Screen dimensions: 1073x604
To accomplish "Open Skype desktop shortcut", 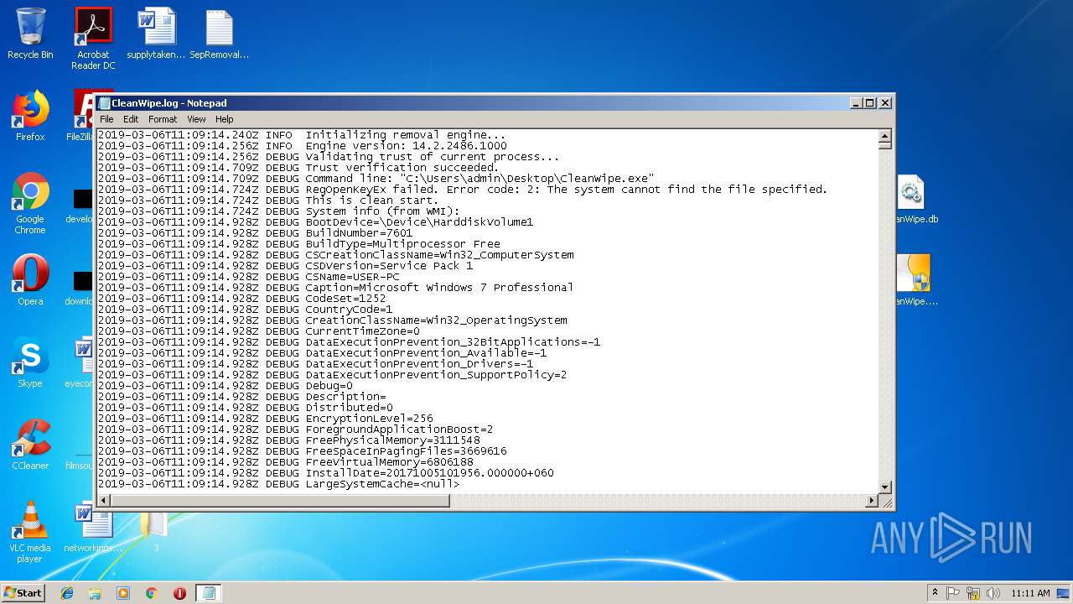I will click(x=30, y=362).
